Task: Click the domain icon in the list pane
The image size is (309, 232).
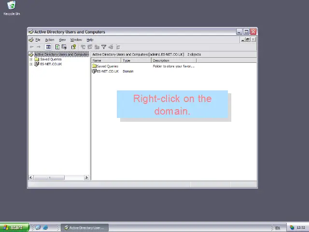Action: click(94, 71)
